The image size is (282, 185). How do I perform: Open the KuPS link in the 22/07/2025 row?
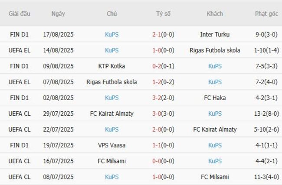pyautogui.click(x=111, y=129)
